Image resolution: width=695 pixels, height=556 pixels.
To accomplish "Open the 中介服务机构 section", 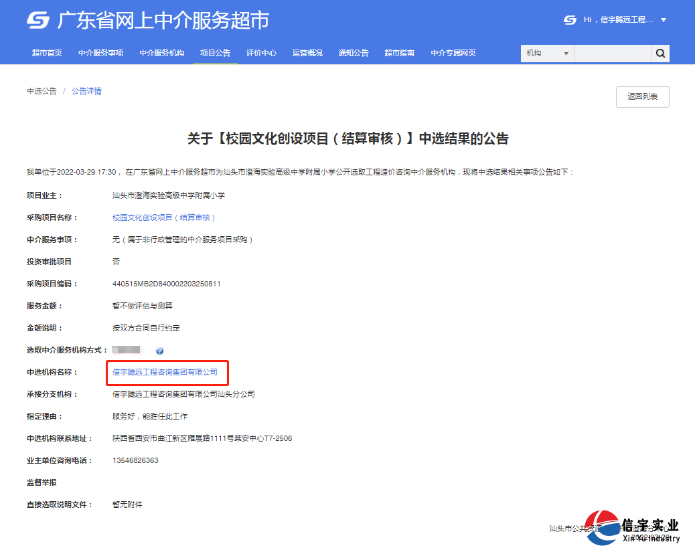I will click(x=161, y=53).
